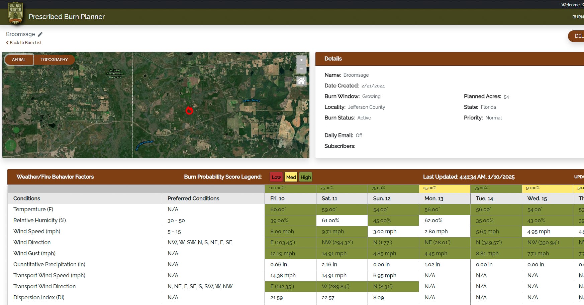Switch the map to Aerial view
Image resolution: width=584 pixels, height=305 pixels.
click(x=19, y=60)
